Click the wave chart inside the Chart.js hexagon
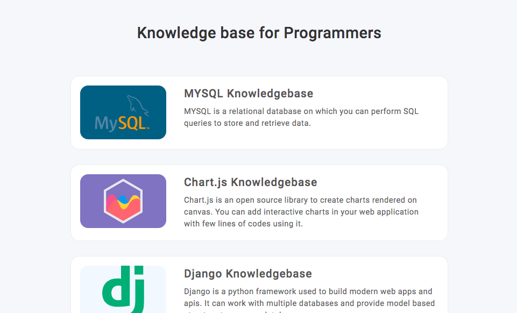 123,202
